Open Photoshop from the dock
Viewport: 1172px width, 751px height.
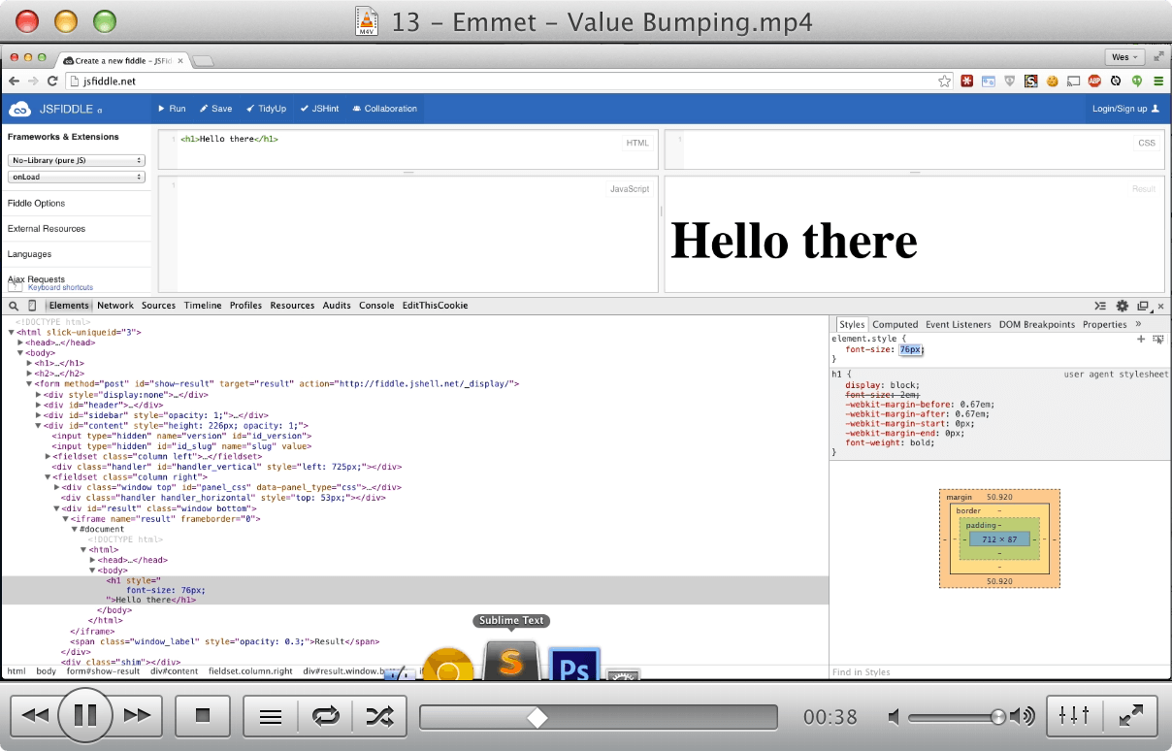tap(573, 665)
